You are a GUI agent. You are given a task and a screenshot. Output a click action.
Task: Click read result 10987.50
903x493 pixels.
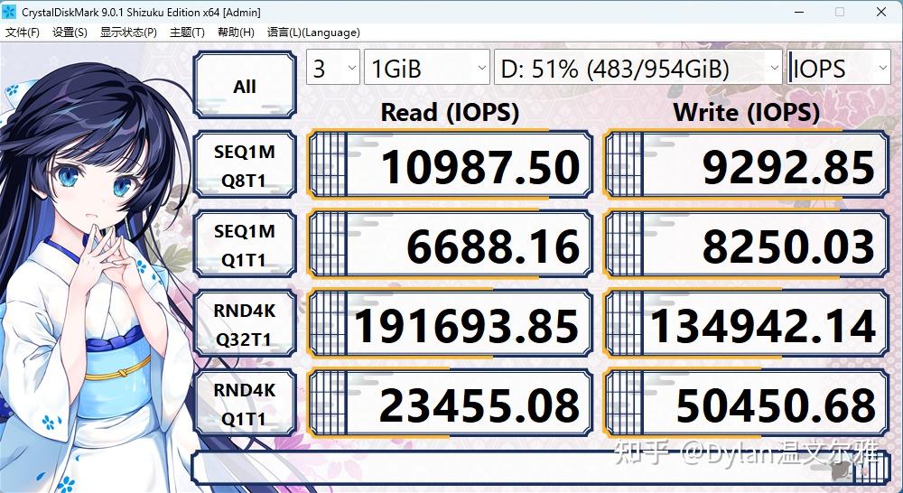(x=451, y=164)
